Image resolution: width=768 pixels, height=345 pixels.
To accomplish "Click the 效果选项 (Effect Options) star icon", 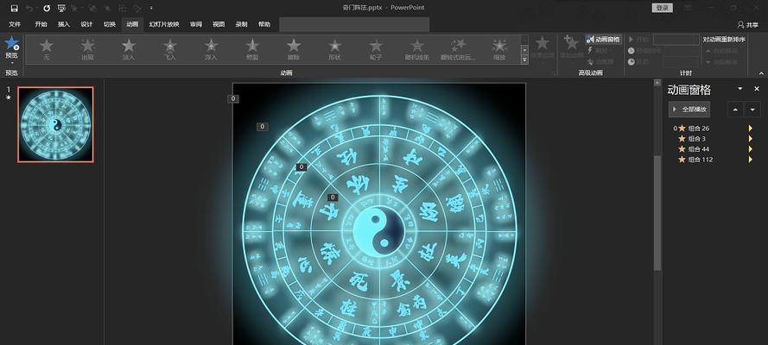I will pos(543,43).
